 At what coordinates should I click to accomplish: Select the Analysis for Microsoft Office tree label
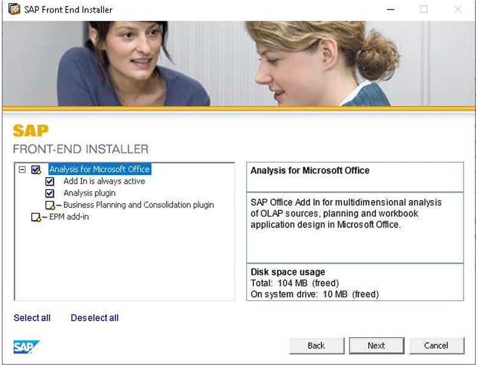[99, 170]
